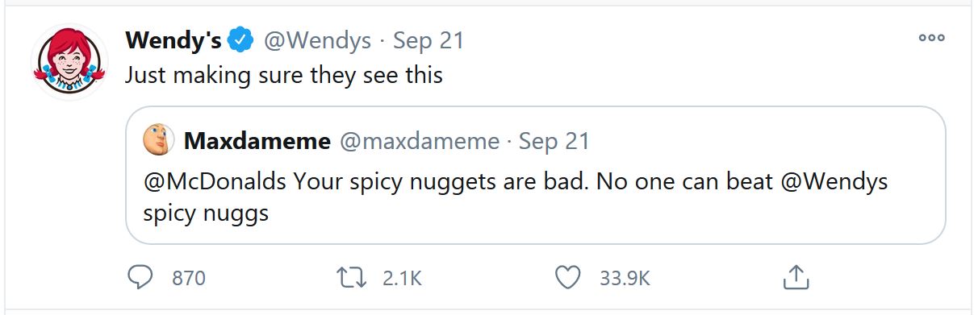This screenshot has width=974, height=315.
Task: Open the @maxdameme handle link
Action: pyautogui.click(x=420, y=142)
